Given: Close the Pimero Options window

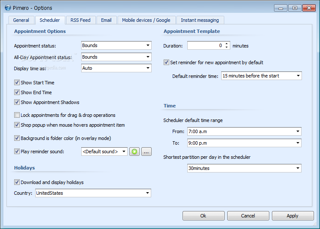Looking at the screenshot, I should click(x=309, y=8).
